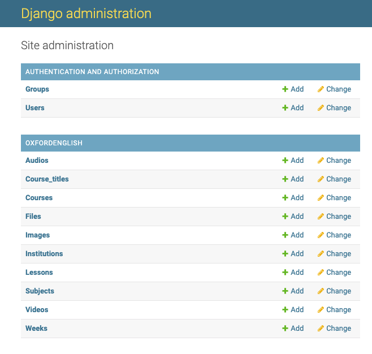Click the Add text for Course_titles
Screen dimensions: 372x354
(297, 179)
